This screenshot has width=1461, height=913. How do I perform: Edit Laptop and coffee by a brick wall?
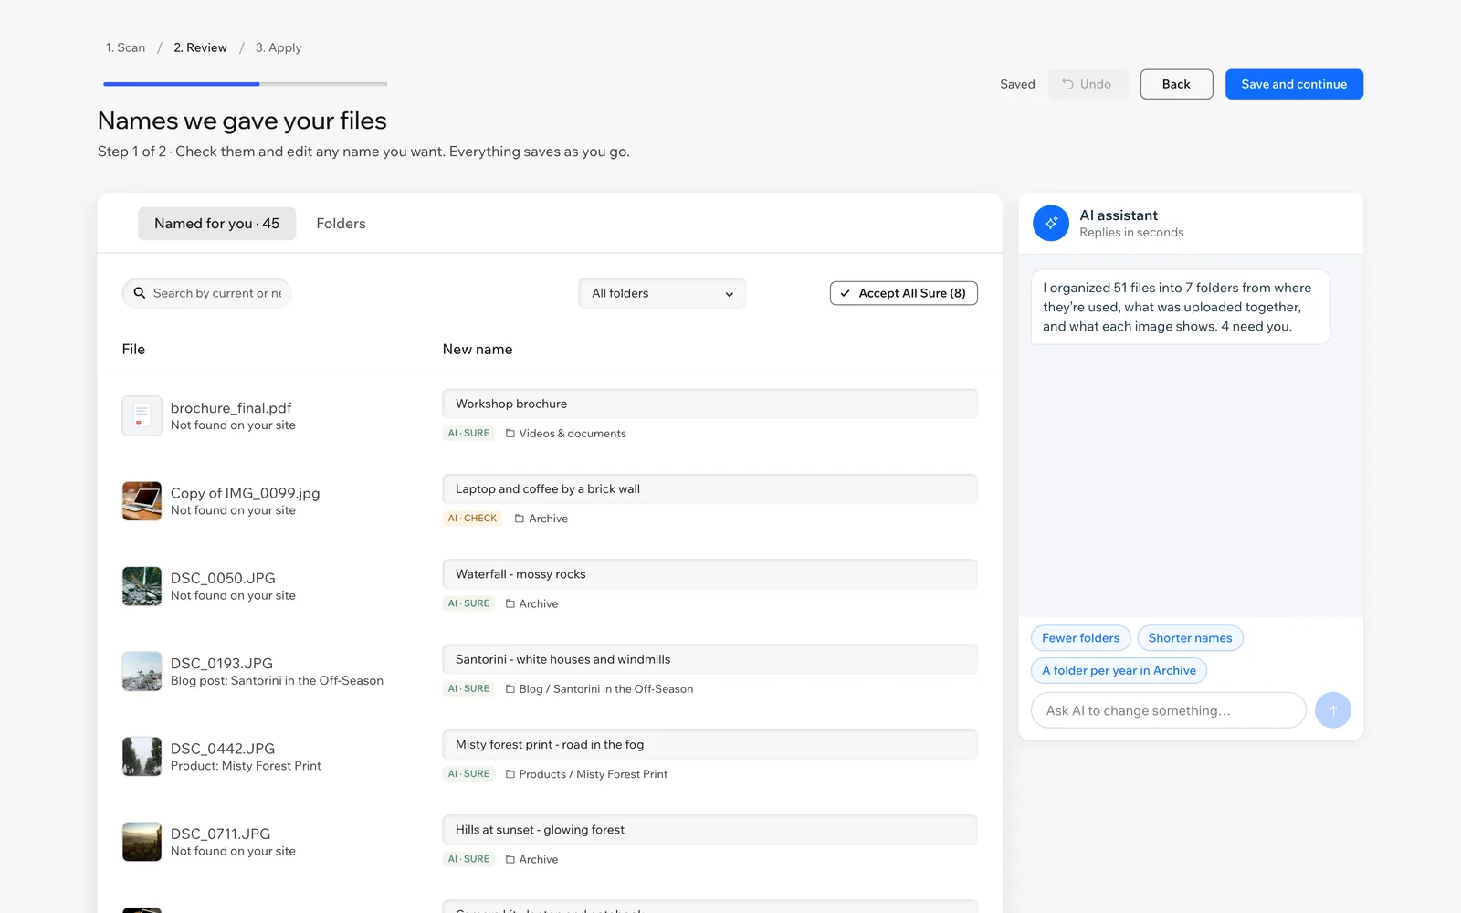(x=709, y=488)
